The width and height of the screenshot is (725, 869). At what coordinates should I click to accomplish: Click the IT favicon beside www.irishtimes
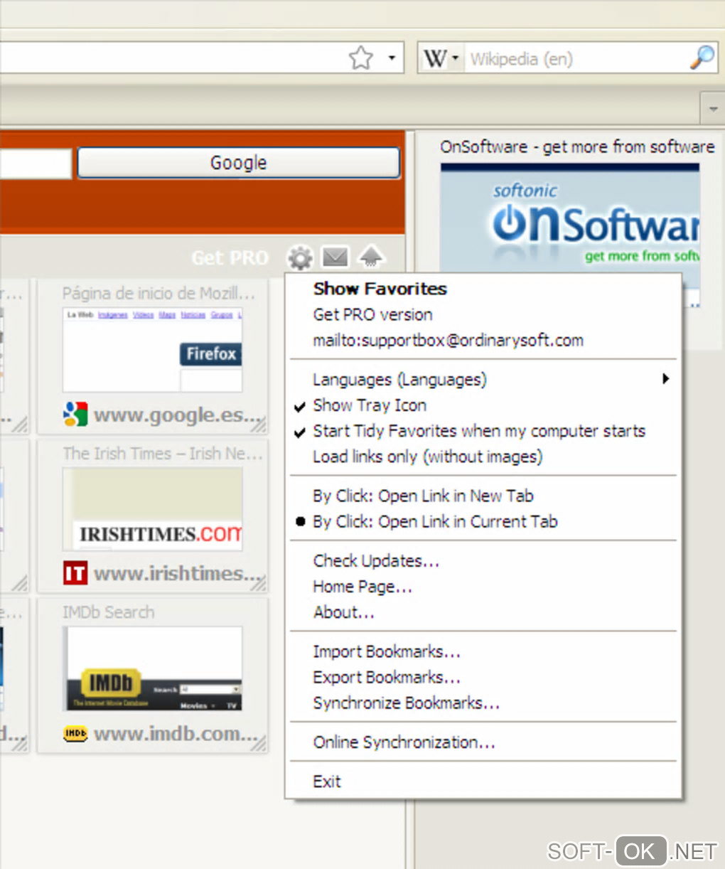[75, 573]
